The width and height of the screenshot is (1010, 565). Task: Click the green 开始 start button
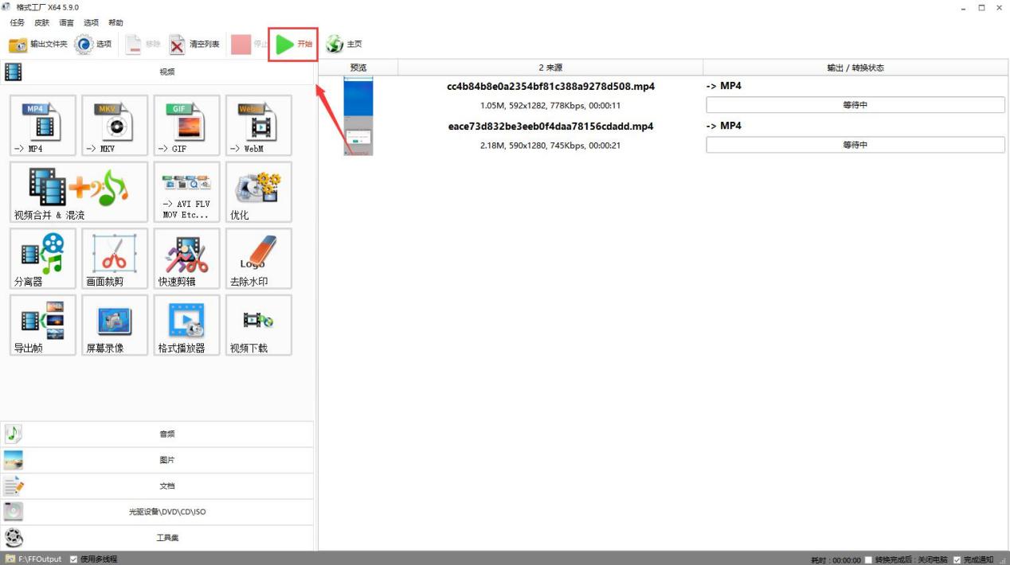293,45
